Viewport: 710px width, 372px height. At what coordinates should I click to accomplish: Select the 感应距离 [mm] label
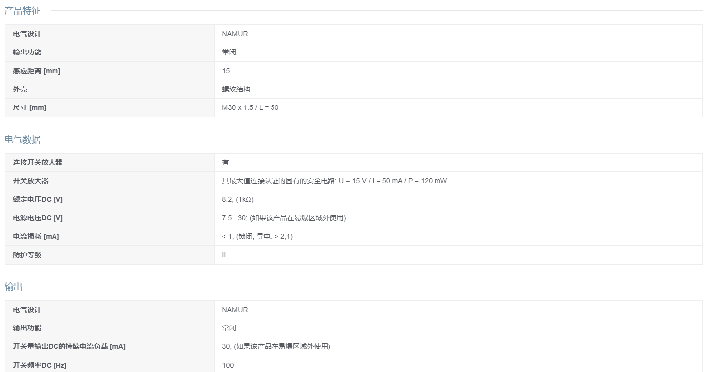click(x=37, y=71)
